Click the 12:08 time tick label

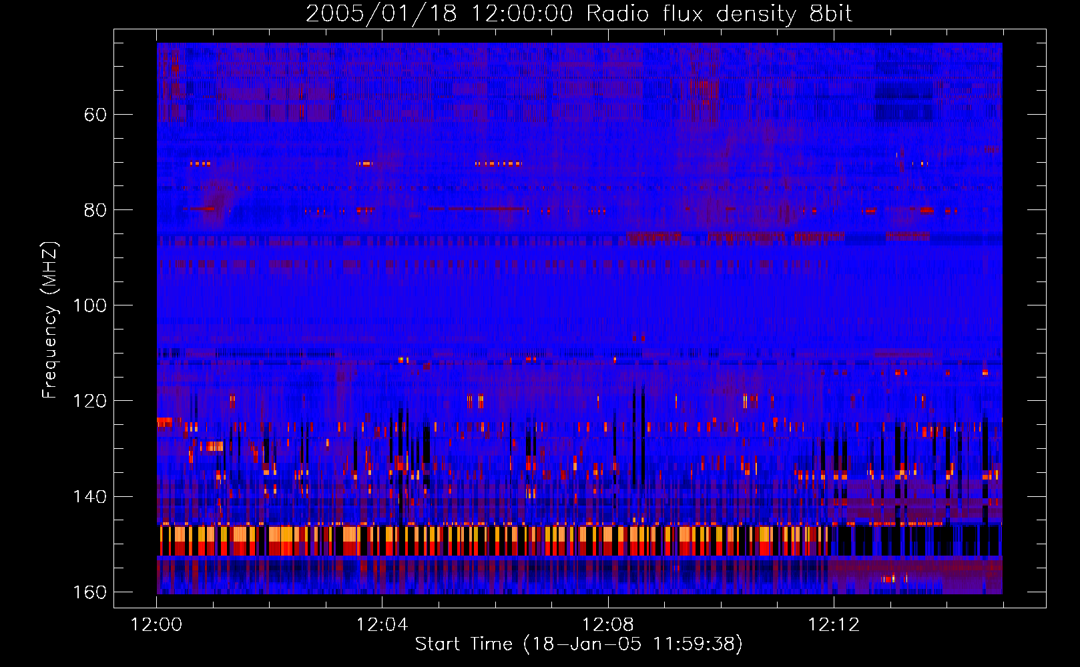[607, 625]
